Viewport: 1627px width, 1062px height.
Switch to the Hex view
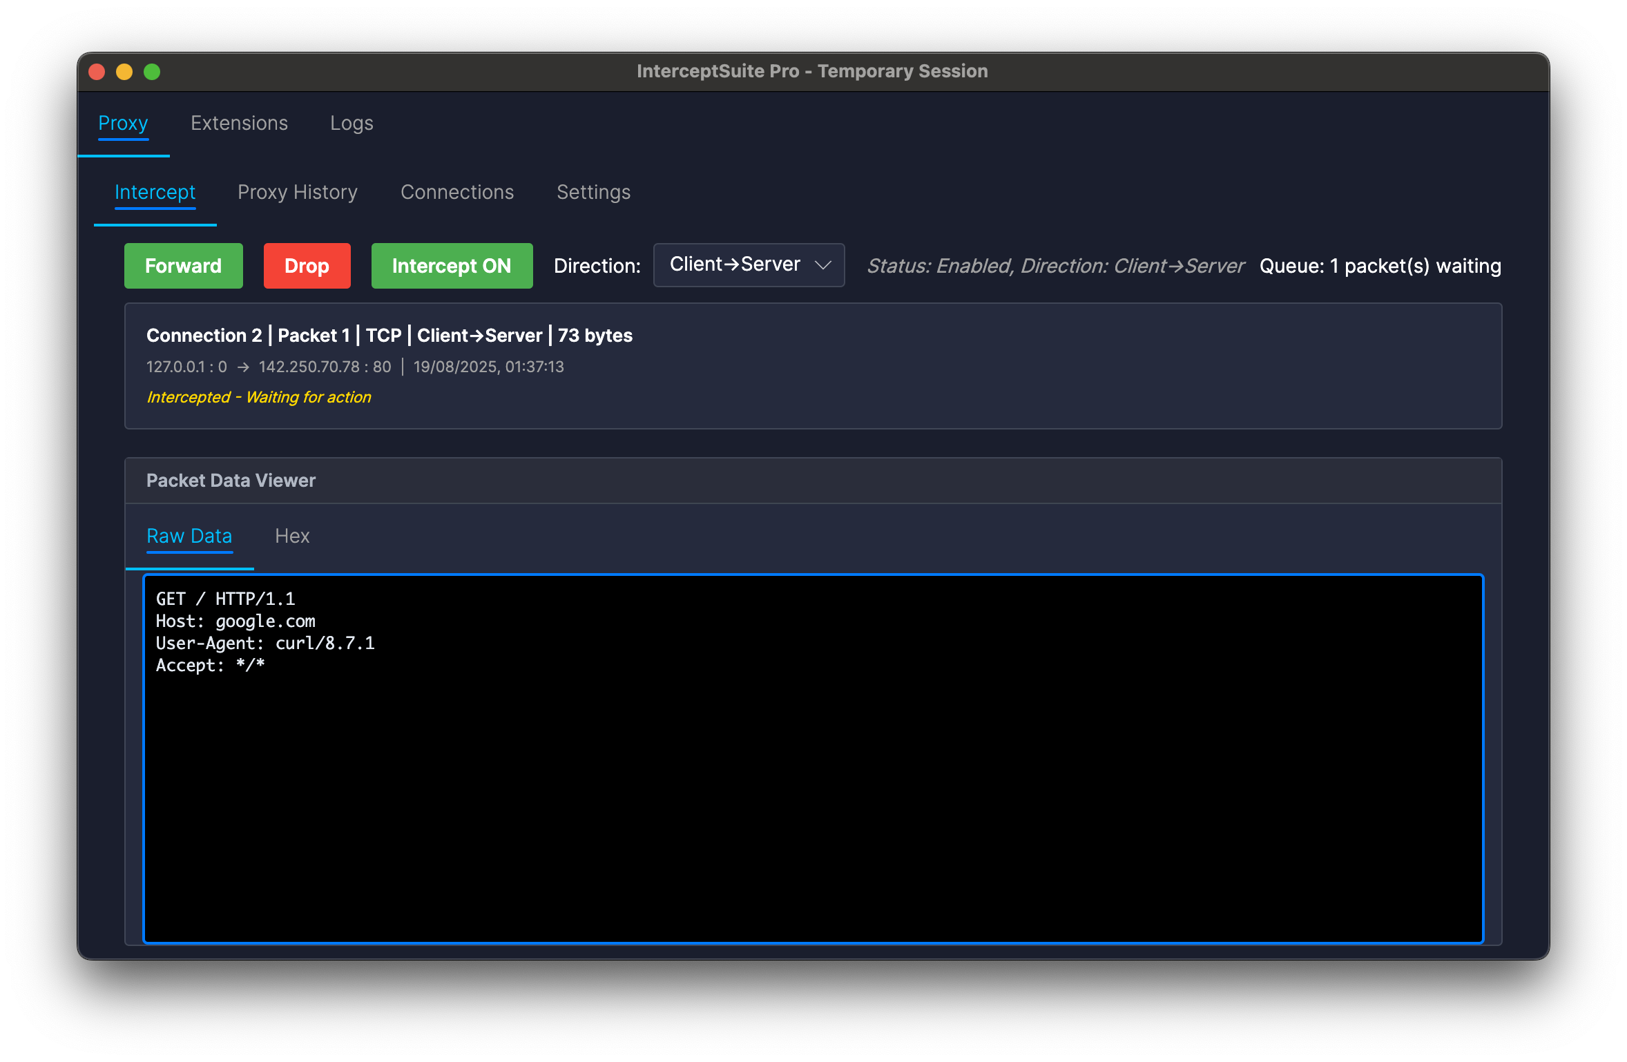[x=292, y=536]
